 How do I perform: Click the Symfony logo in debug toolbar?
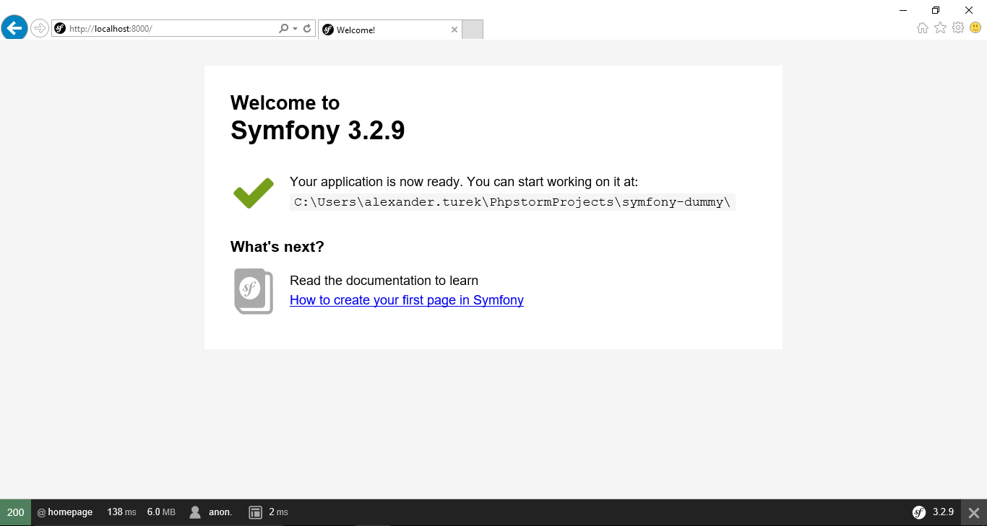pos(919,512)
